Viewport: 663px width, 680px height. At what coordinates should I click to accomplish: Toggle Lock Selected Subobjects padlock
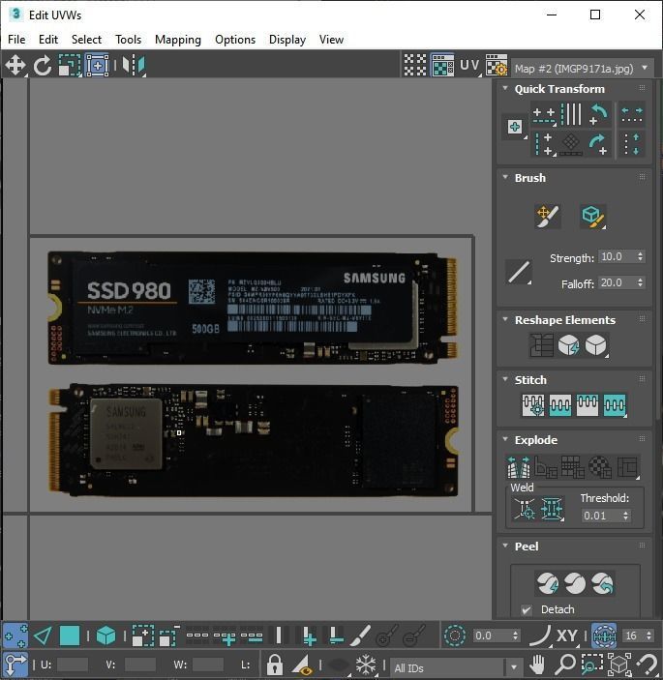click(274, 665)
